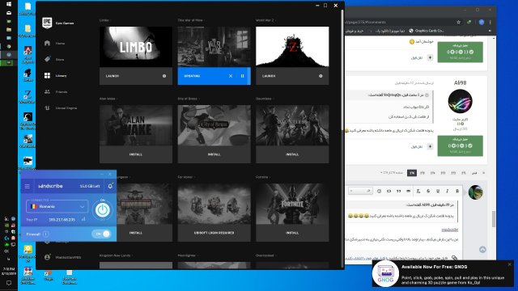The image size is (518, 291).
Task: Click the Limbo desktop shortcut
Action: point(28,75)
